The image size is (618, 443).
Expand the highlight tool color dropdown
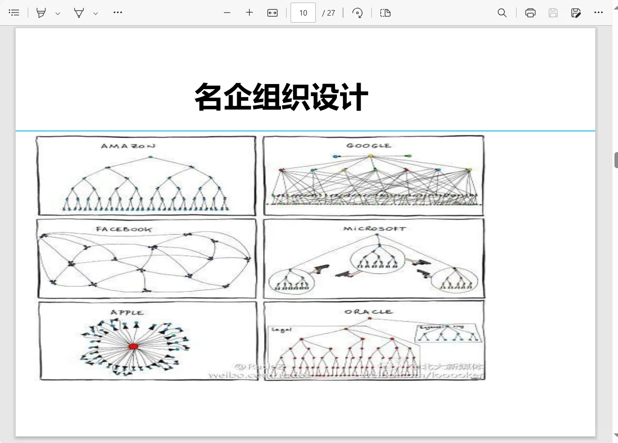(58, 13)
